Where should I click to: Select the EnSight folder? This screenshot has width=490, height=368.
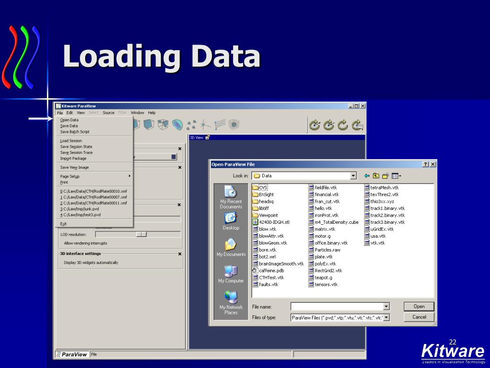tap(263, 195)
